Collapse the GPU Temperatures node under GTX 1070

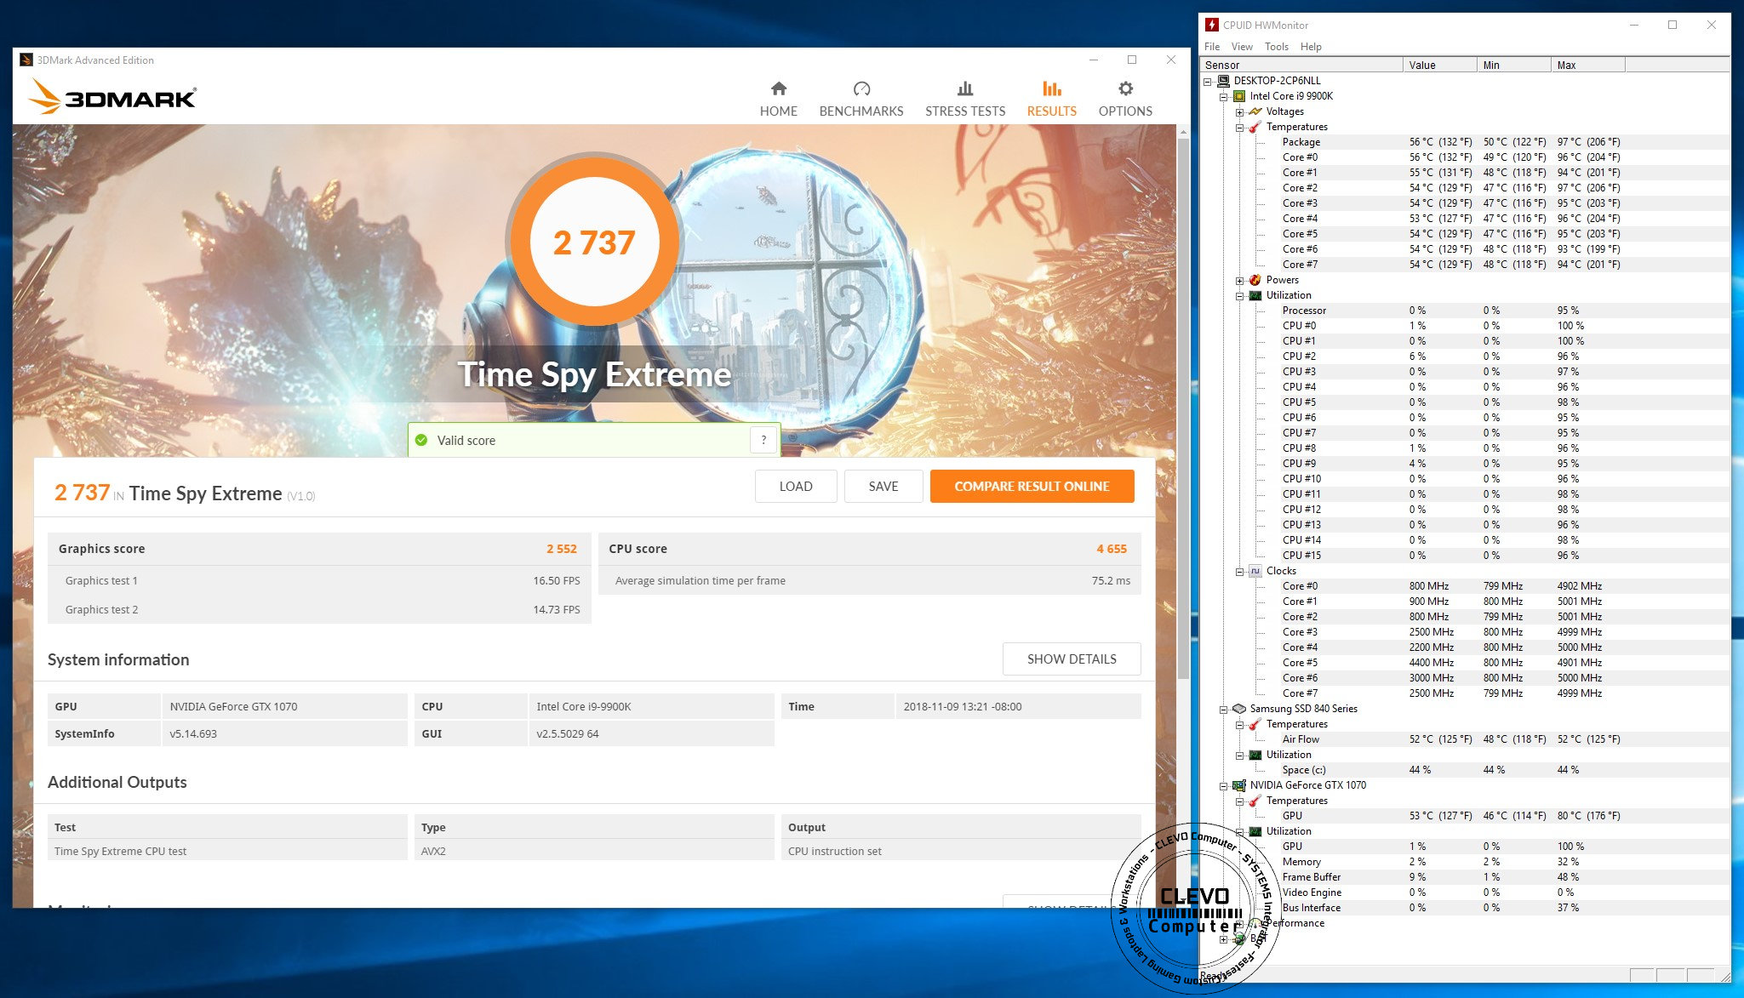(x=1240, y=801)
